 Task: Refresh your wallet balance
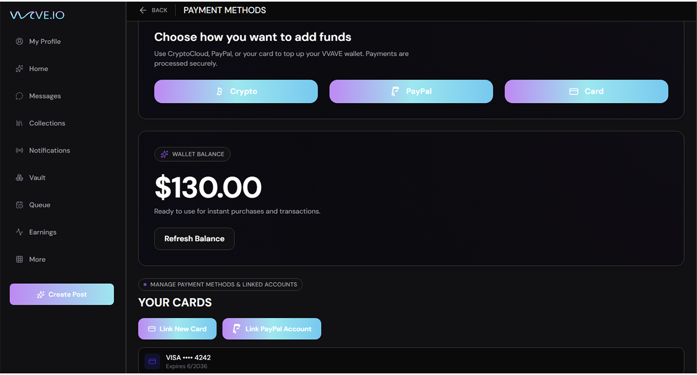194,238
